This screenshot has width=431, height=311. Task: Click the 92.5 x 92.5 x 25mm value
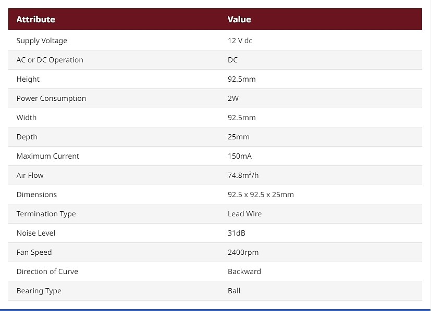[x=261, y=194]
